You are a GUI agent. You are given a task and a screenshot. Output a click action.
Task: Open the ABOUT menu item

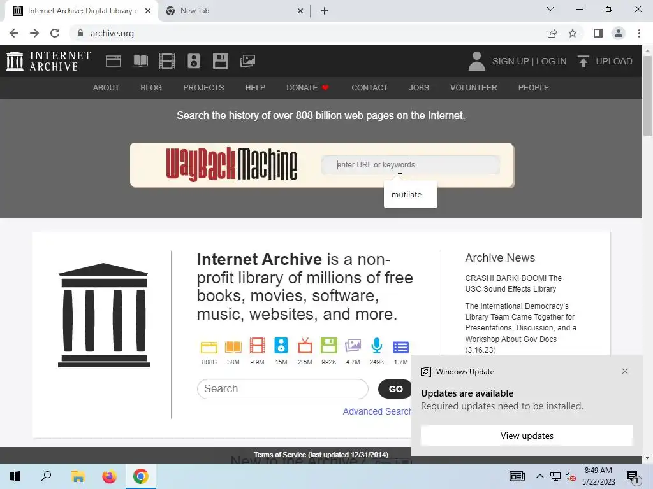[x=106, y=88]
